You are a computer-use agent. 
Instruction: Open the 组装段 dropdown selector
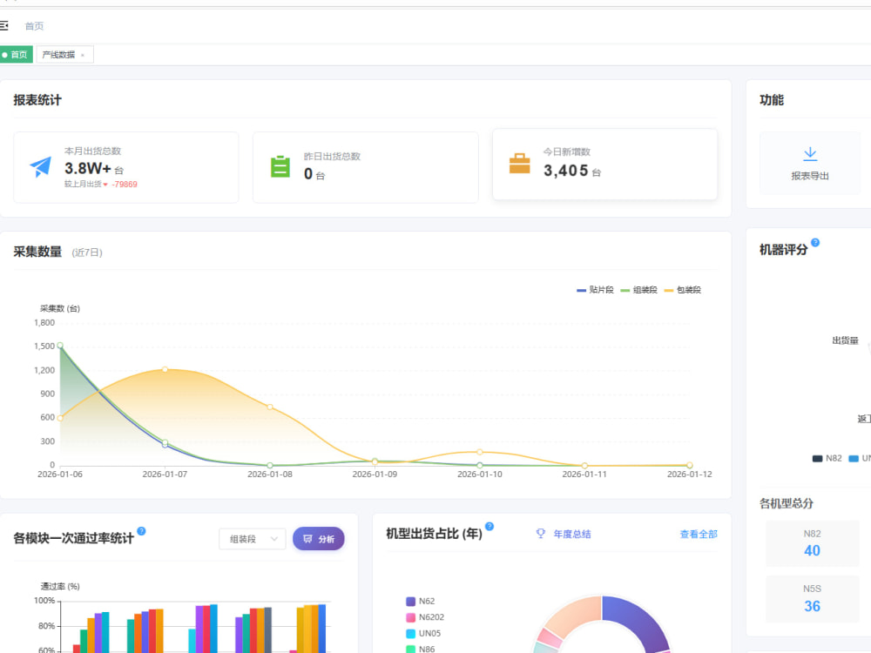[253, 539]
